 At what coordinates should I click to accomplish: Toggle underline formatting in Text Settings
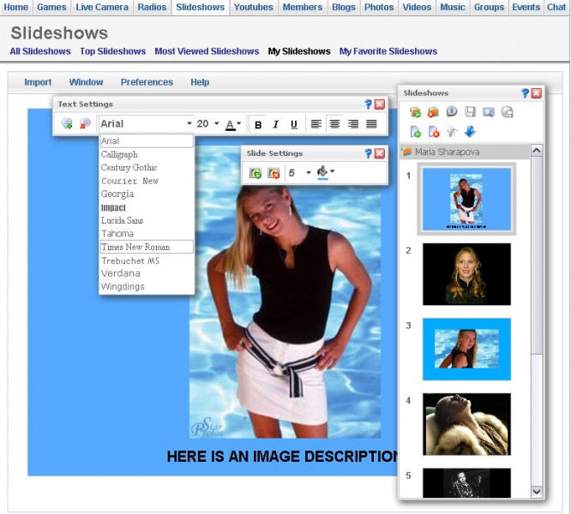point(294,124)
